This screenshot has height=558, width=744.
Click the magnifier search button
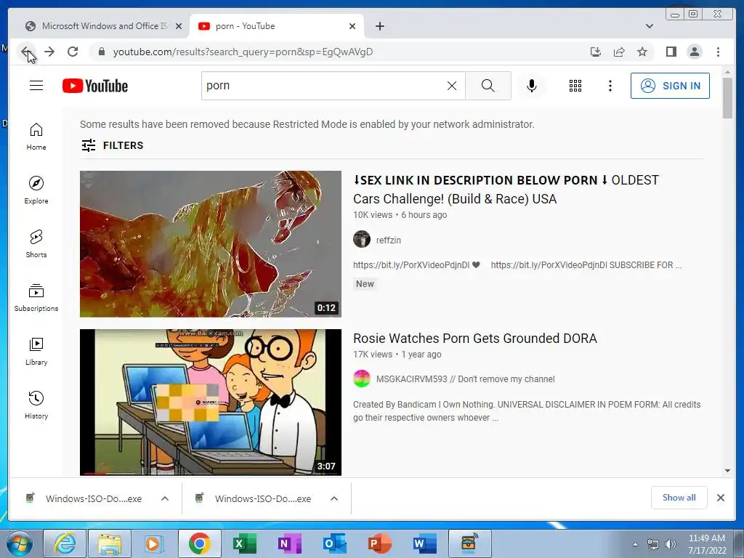pyautogui.click(x=488, y=86)
